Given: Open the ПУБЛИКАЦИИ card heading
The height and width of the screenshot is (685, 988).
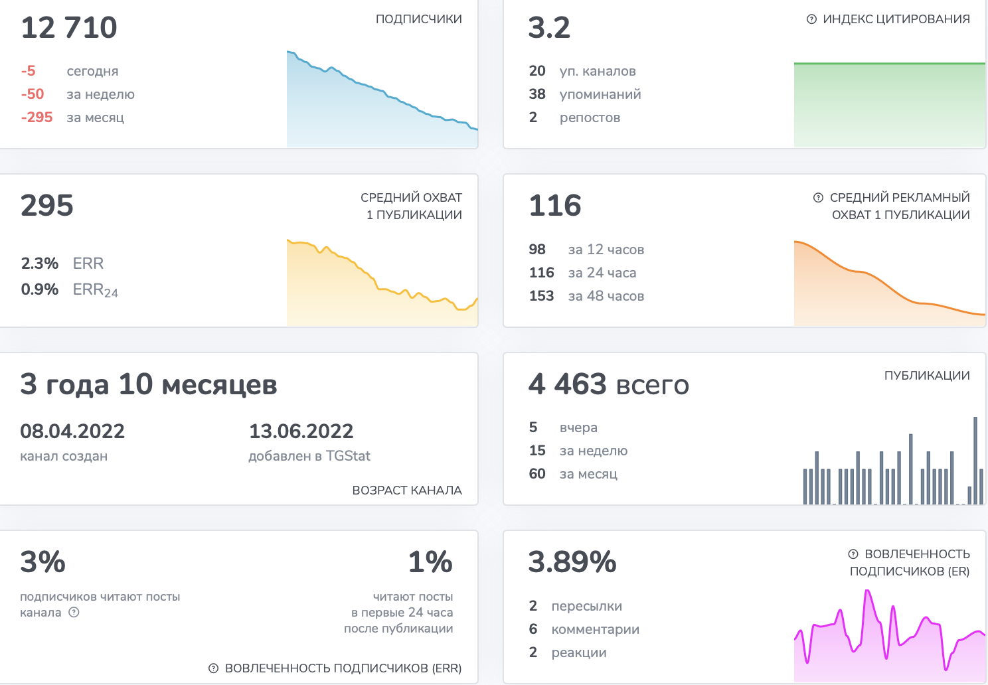Looking at the screenshot, I should coord(927,376).
